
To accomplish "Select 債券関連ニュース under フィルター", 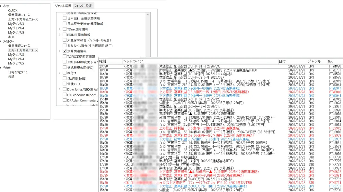I will [x=19, y=46].
